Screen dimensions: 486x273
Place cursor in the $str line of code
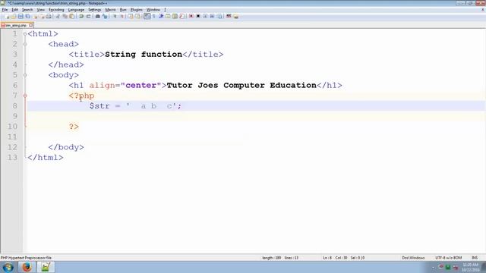click(x=135, y=106)
